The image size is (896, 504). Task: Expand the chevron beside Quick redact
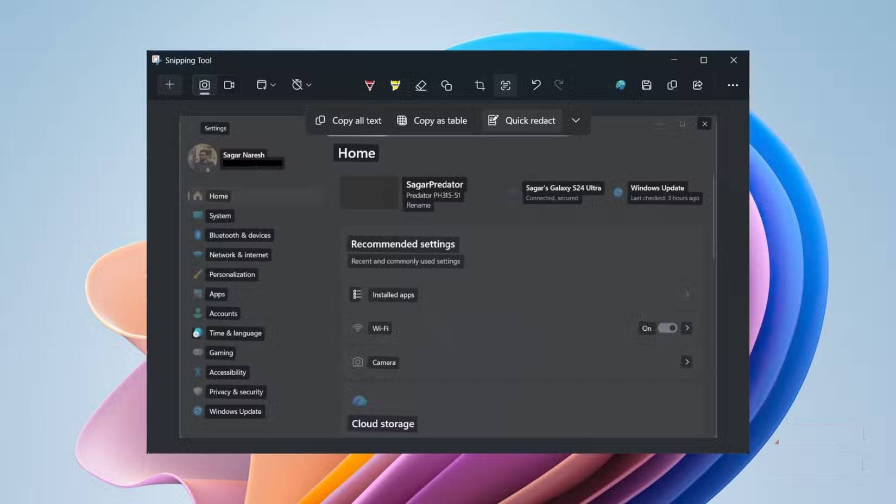(576, 121)
